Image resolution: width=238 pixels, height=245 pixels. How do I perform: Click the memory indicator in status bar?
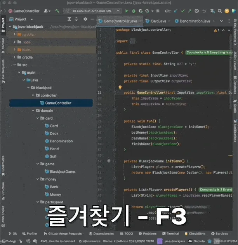coord(225,241)
